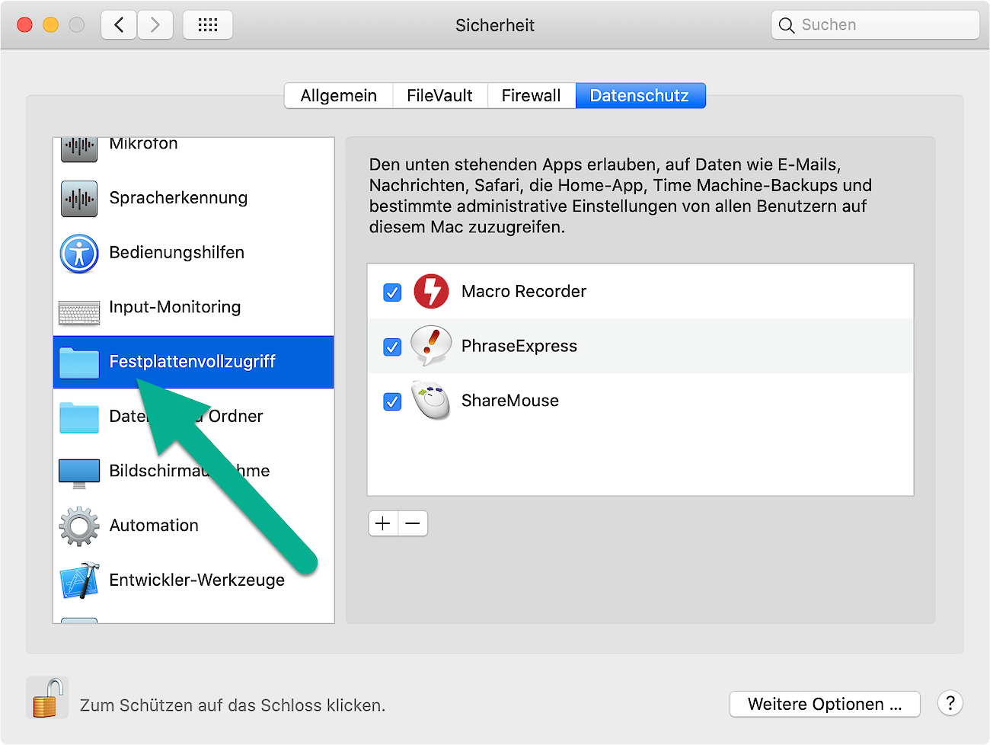Click Weitere Optionen button
The image size is (990, 745).
(824, 704)
